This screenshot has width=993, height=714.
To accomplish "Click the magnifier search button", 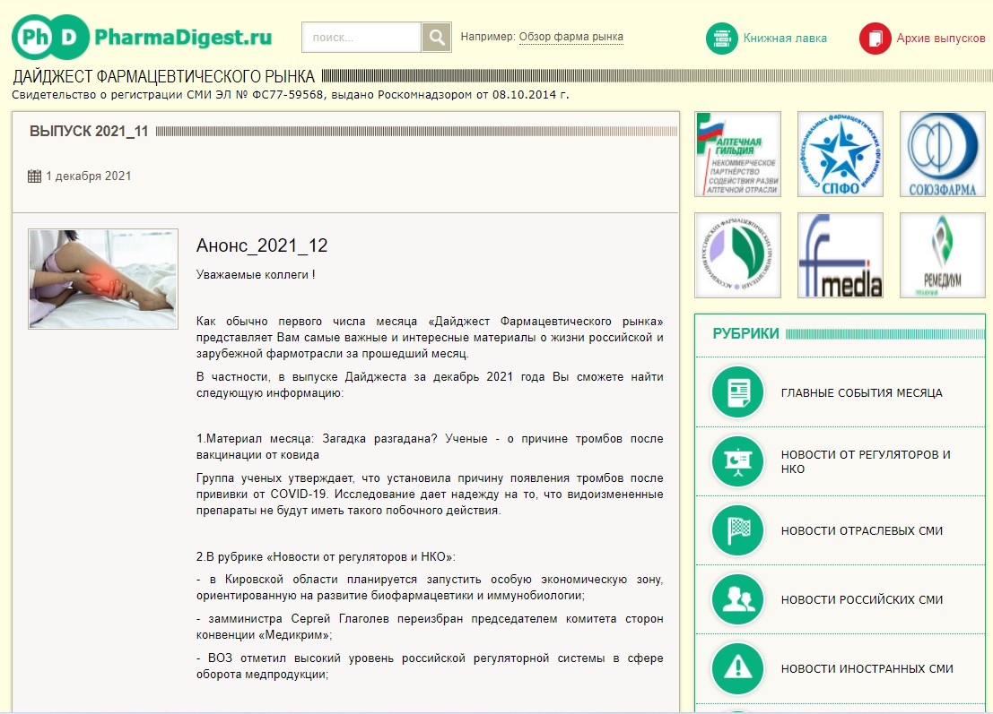I will coord(436,38).
